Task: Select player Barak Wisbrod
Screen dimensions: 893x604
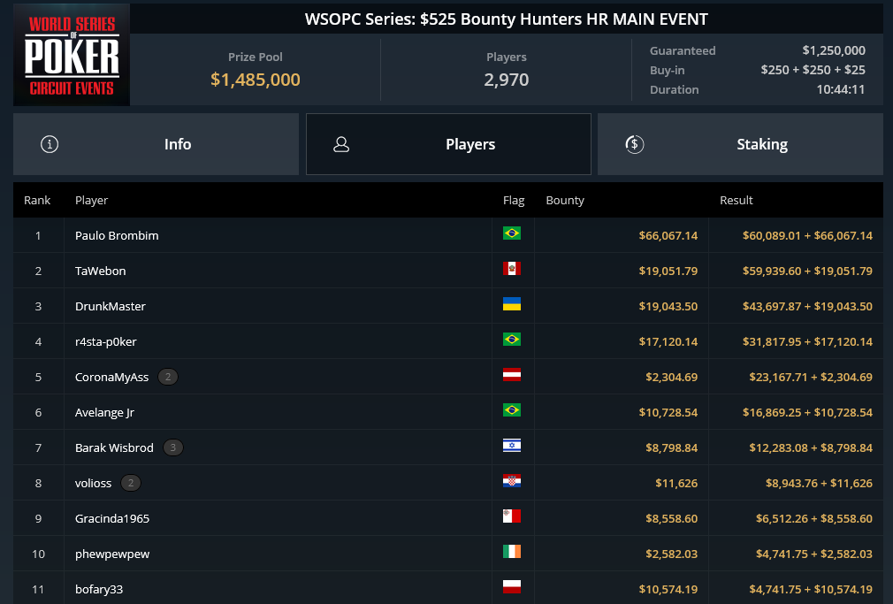Action: coord(114,447)
